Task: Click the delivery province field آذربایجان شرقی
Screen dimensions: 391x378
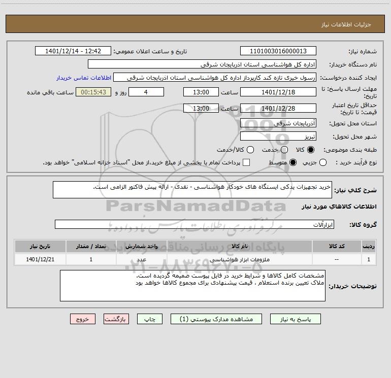Action: click(x=278, y=123)
